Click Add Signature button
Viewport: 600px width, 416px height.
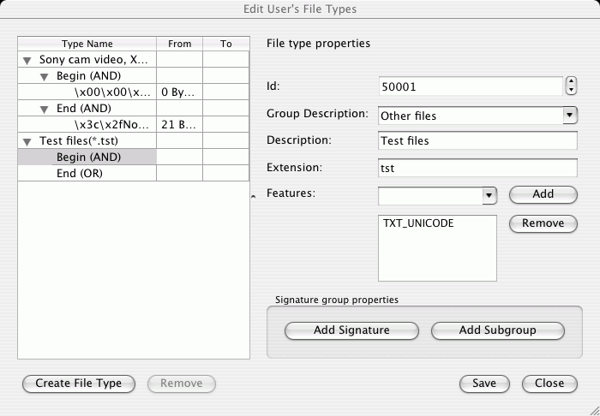351,330
